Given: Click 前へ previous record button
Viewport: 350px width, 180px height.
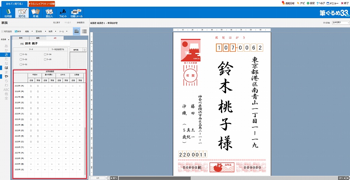Looking at the screenshot, I should (x=114, y=178).
